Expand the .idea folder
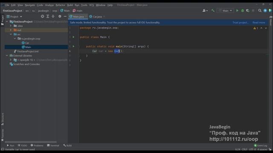 pos(11,25)
